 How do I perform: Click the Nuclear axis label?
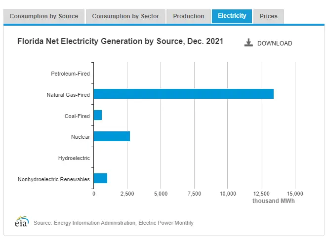(x=81, y=137)
